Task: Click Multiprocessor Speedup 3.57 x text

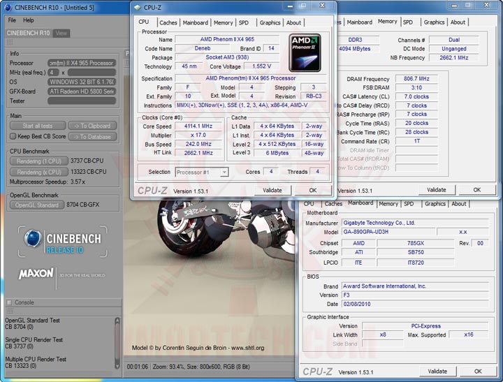Action: pyautogui.click(x=48, y=182)
